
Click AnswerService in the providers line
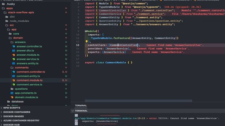coord(117,49)
